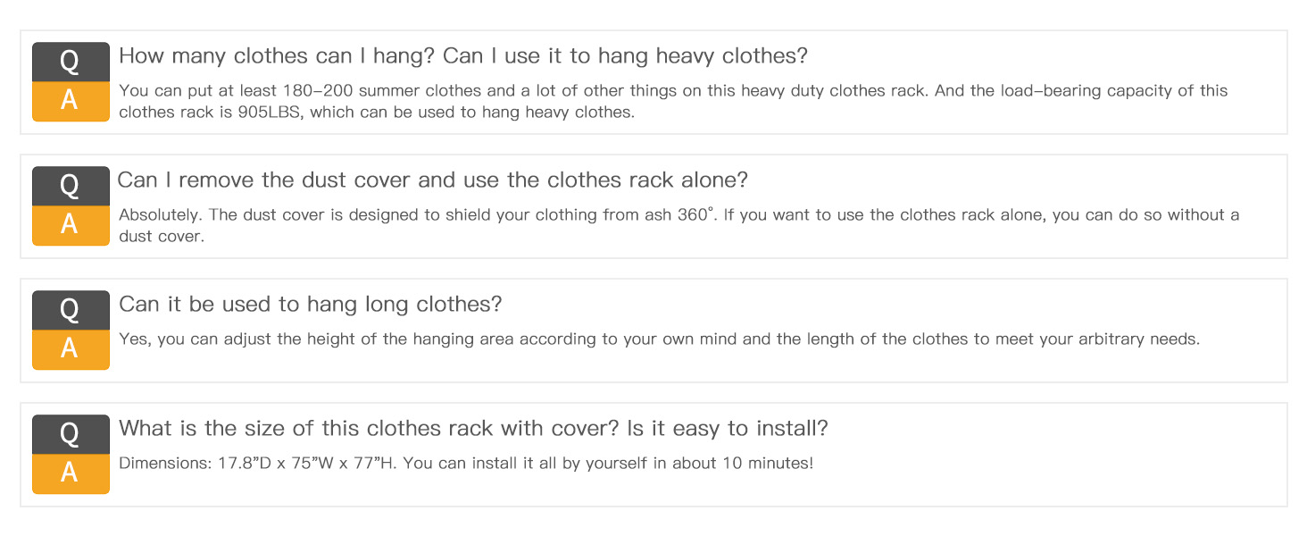Click the Q badge beside the rack size question
This screenshot has width=1307, height=536.
coord(71,434)
